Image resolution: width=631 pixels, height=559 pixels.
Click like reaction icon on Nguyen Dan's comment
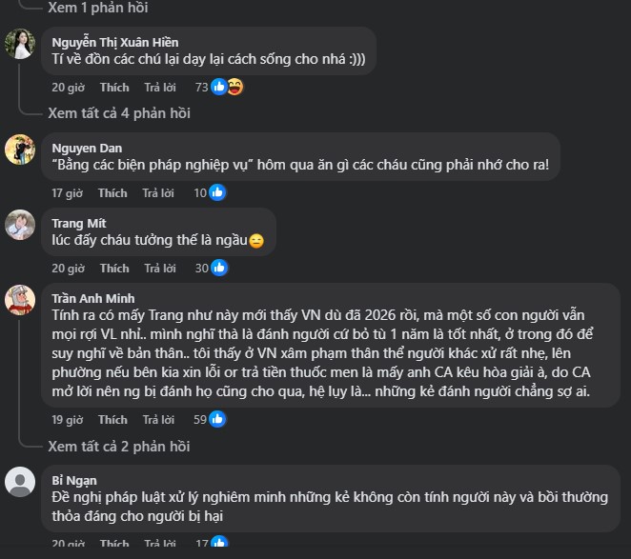(217, 193)
